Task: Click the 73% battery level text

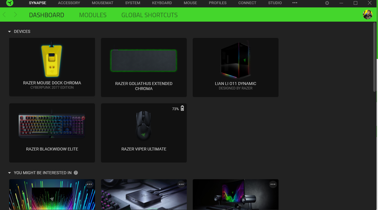Action: point(176,109)
